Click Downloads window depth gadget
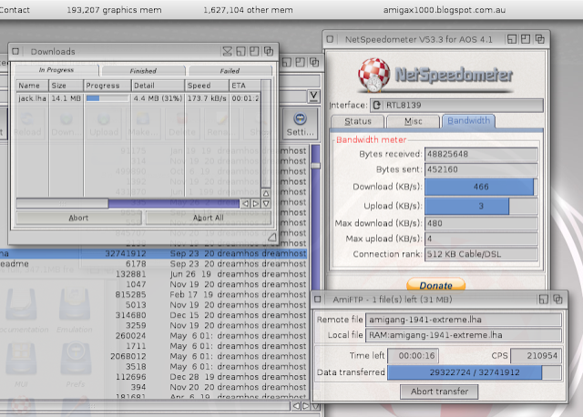 [x=269, y=51]
